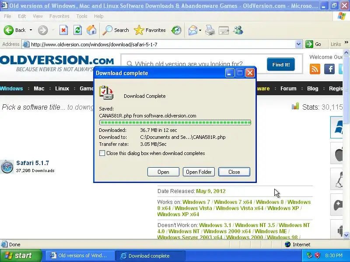Screen dimensions: 350x262
Task: Click the Edit page icon
Action: pos(224,30)
